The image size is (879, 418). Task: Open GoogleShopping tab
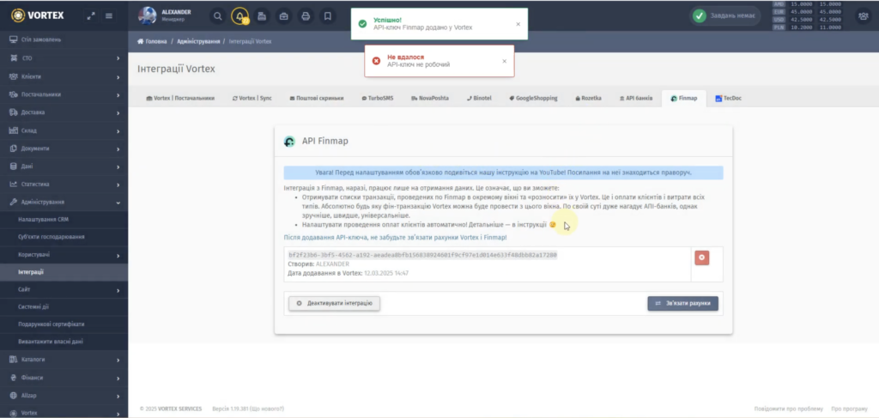[x=533, y=98]
